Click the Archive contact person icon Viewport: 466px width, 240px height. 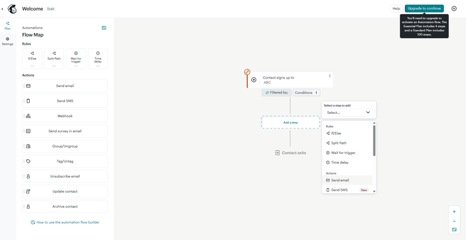pos(28,206)
